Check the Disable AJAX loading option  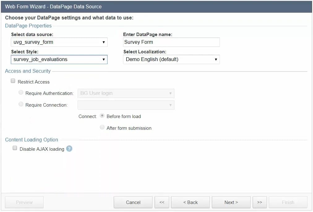coord(15,149)
